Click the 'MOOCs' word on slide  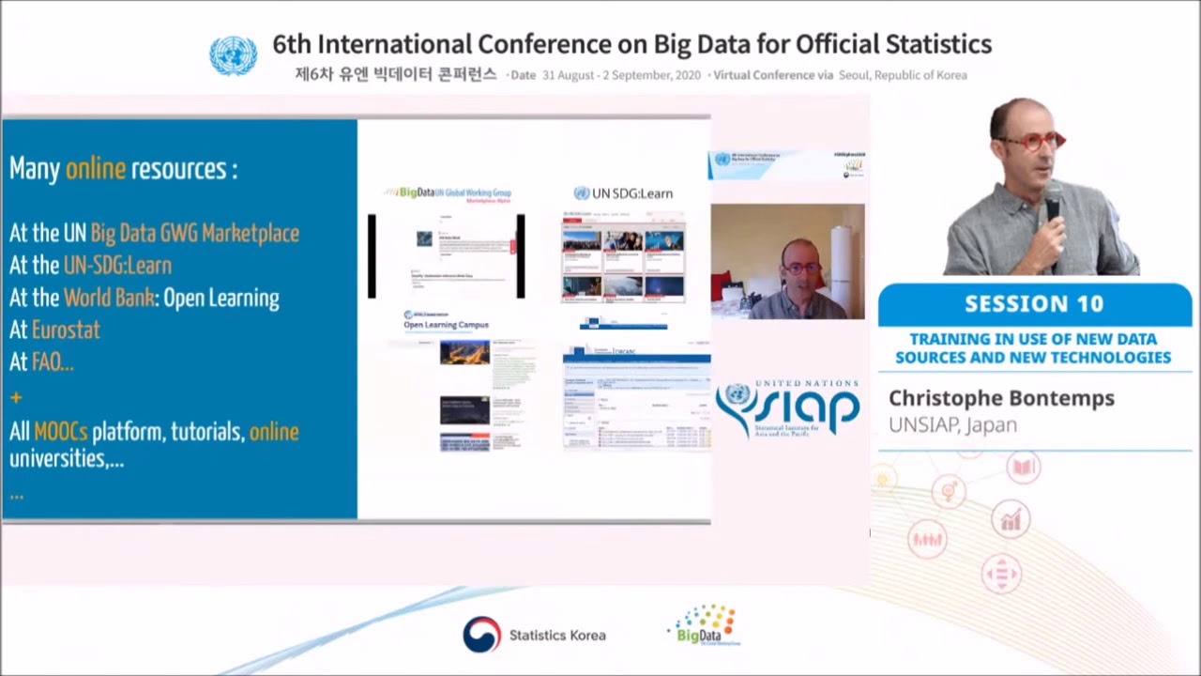(x=60, y=432)
